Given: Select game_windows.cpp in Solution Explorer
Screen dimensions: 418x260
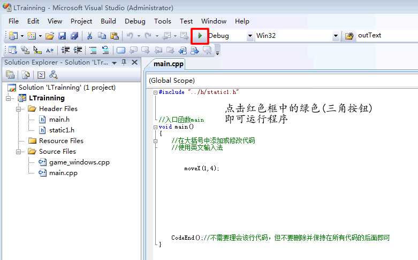Looking at the screenshot, I should [79, 162].
